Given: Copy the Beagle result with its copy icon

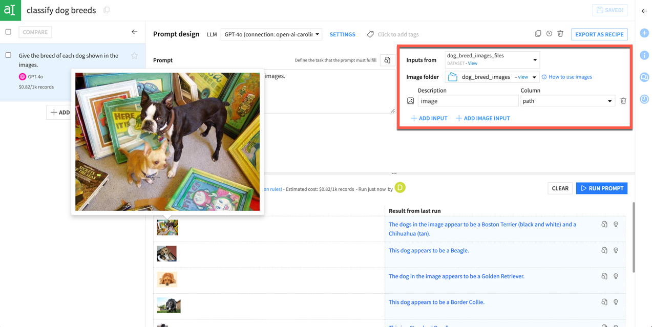Looking at the screenshot, I should point(604,250).
